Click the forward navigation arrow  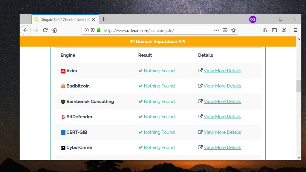[36, 30]
